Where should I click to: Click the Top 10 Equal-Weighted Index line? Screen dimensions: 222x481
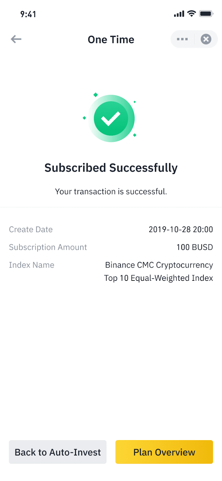pyautogui.click(x=158, y=278)
